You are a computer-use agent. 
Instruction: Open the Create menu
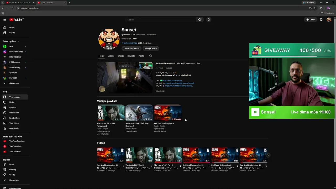[311, 20]
